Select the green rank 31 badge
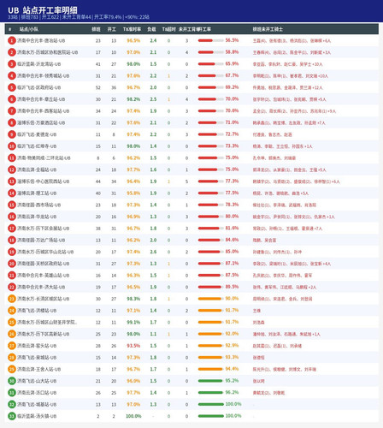Viewport: 383px width, 428px height. coord(12,393)
